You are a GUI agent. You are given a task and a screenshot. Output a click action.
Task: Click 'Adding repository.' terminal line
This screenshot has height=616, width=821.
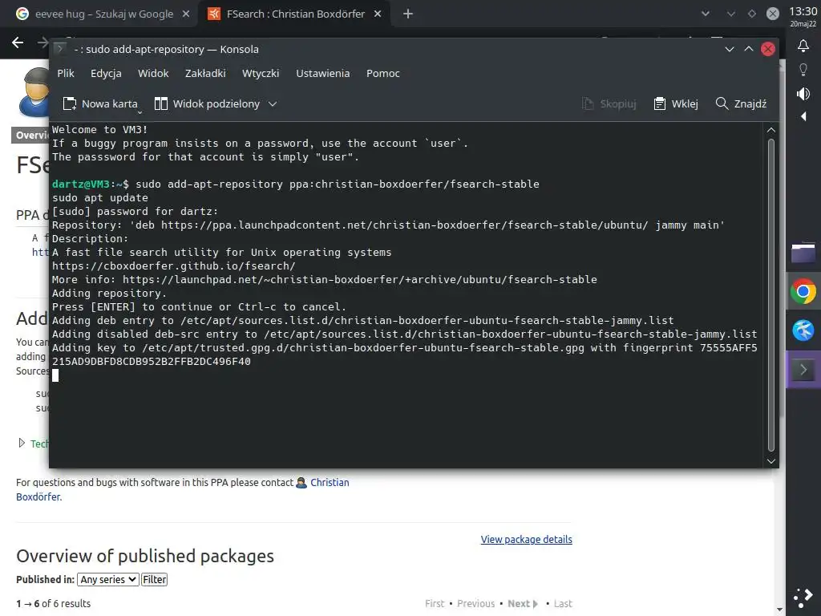[x=109, y=294]
